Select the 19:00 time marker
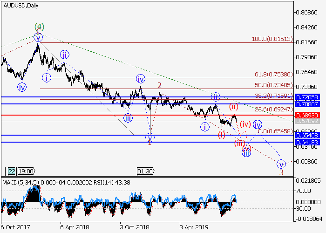This screenshot has width=326, height=233. (x=26, y=171)
